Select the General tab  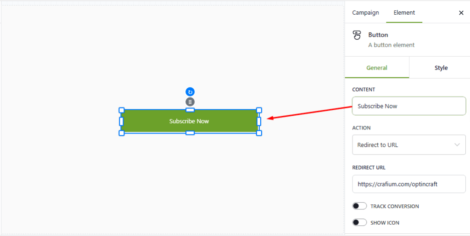(x=377, y=68)
